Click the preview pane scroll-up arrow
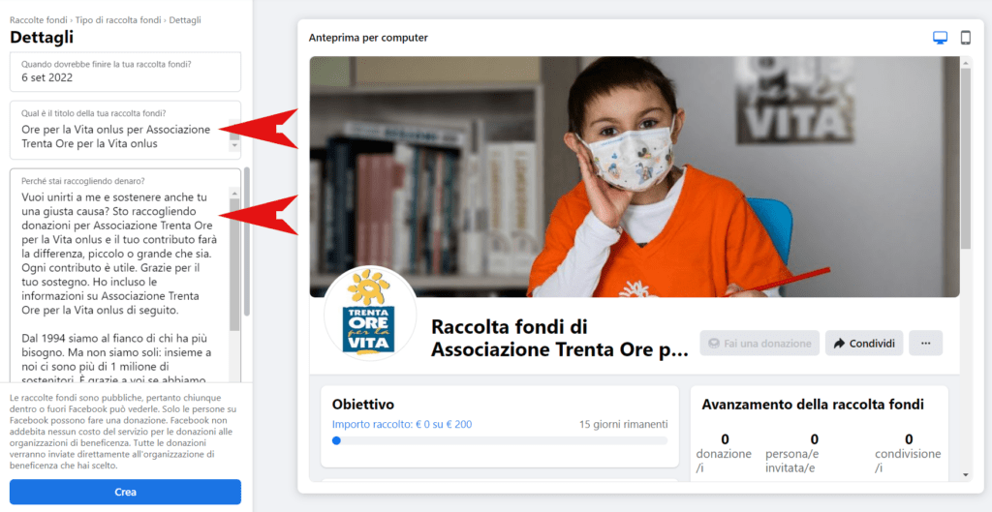 click(x=966, y=62)
